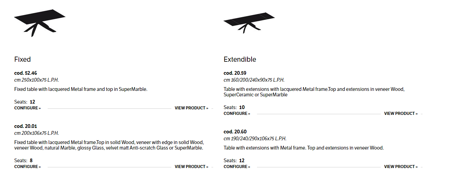View product for cod. 20.01
The height and width of the screenshot is (178, 451).
coord(191,167)
